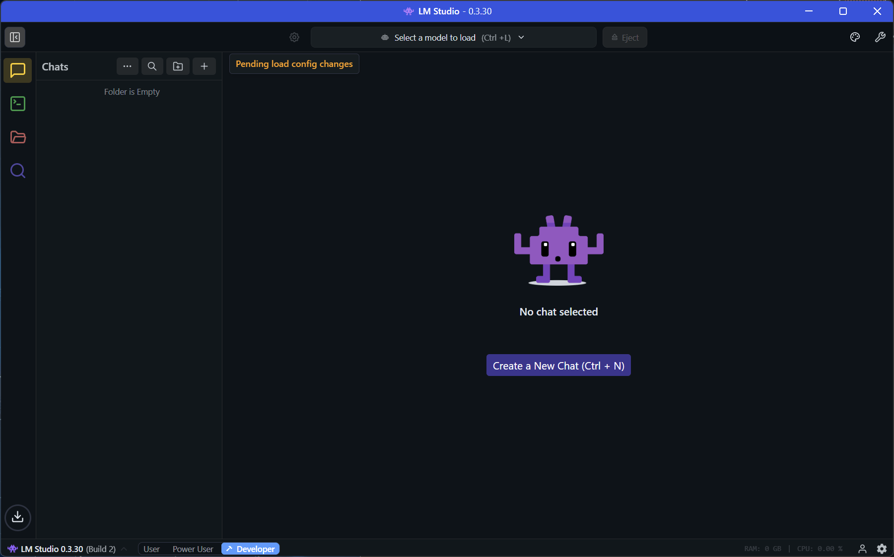Open the Downloads panel
894x557 pixels.
[18, 517]
